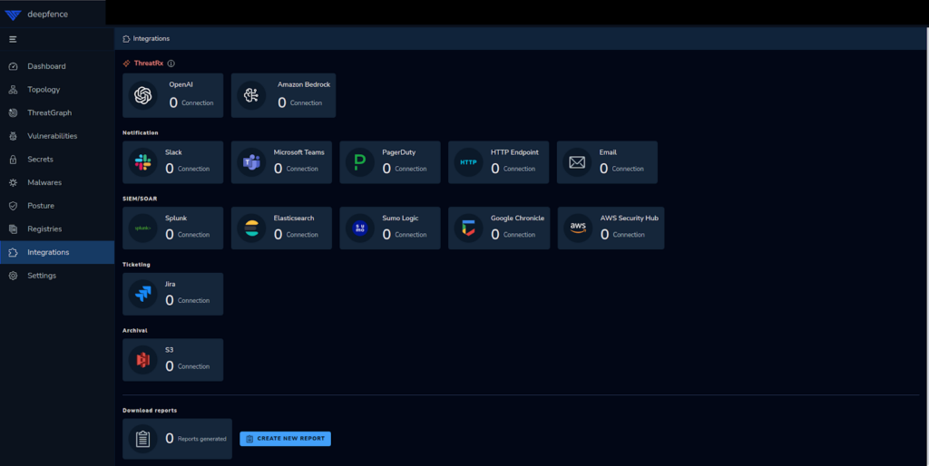Click the PagerDuty logo icon
The width and height of the screenshot is (929, 466).
point(359,162)
